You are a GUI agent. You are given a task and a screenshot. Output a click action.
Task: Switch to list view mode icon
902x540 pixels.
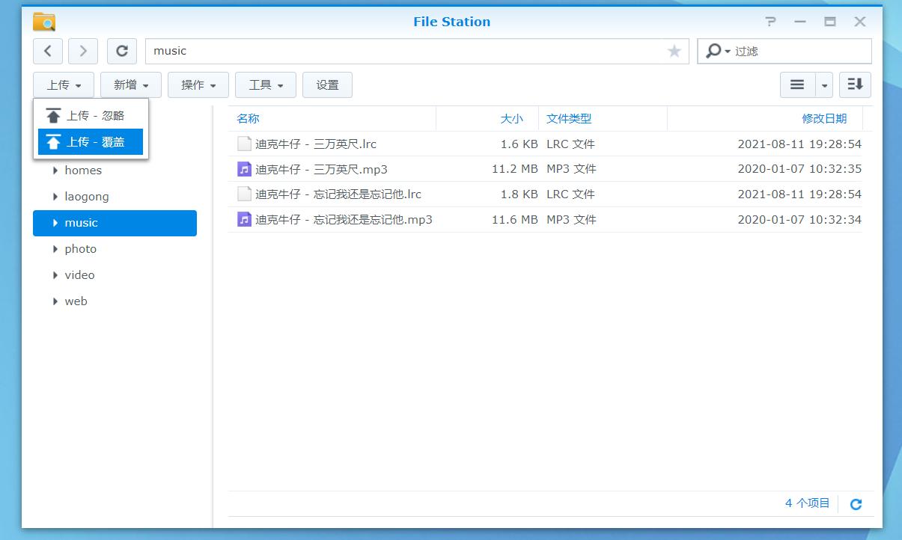(797, 85)
